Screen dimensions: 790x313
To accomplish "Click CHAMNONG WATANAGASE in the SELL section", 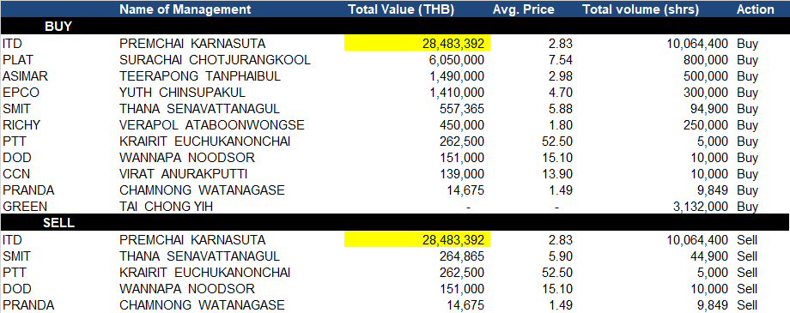I will coord(202,305).
